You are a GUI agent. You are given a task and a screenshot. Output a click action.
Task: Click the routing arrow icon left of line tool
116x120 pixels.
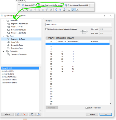point(69,10)
